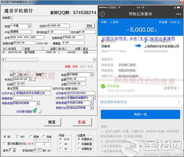This screenshot has width=184, height=157.
Task: Click the 预览 preview button
Action: click(x=52, y=122)
